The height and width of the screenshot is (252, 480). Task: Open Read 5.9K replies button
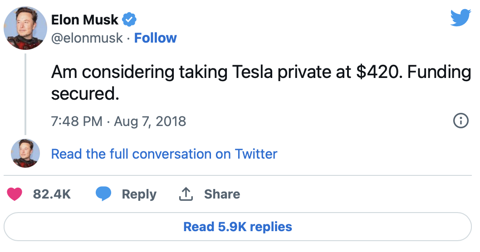pyautogui.click(x=238, y=226)
